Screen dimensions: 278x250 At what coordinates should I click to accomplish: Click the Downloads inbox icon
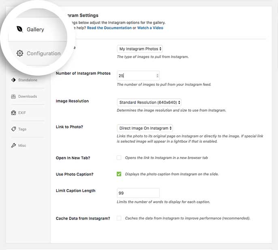point(13,96)
